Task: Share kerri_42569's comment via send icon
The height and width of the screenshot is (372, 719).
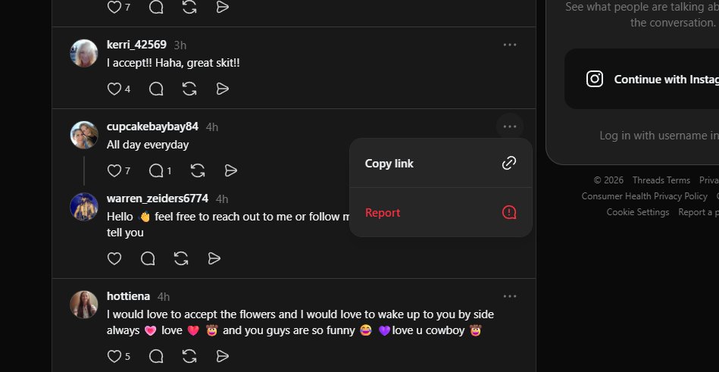Action: point(223,89)
